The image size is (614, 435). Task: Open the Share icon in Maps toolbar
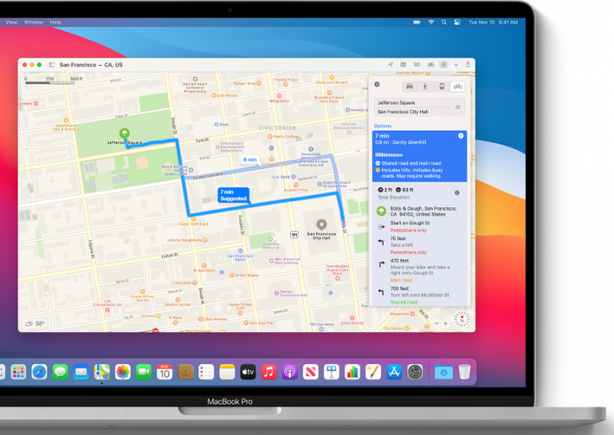coord(468,64)
